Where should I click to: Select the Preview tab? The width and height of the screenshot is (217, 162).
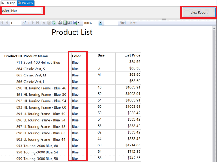26,3
